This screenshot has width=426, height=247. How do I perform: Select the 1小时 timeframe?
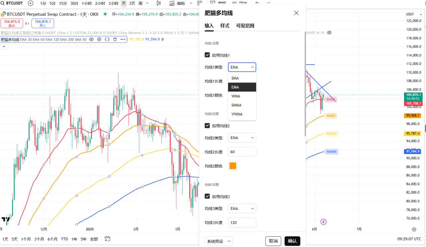[x=87, y=3]
